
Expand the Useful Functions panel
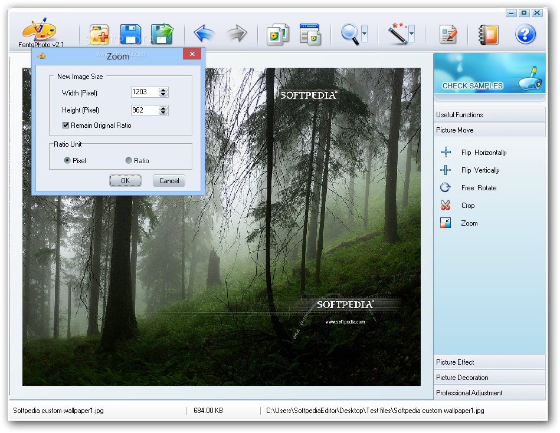tap(489, 114)
